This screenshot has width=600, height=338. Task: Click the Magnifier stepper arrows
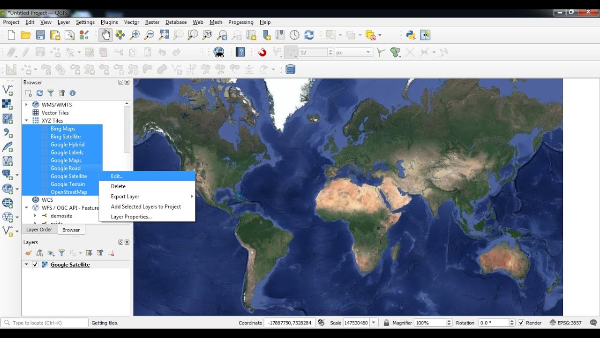449,323
